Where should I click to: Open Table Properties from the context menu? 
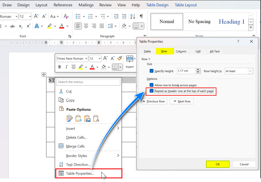click(x=80, y=174)
